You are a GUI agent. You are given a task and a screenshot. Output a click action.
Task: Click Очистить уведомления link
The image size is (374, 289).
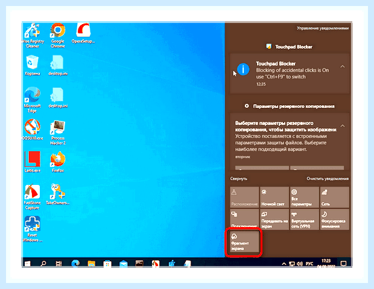(x=328, y=179)
